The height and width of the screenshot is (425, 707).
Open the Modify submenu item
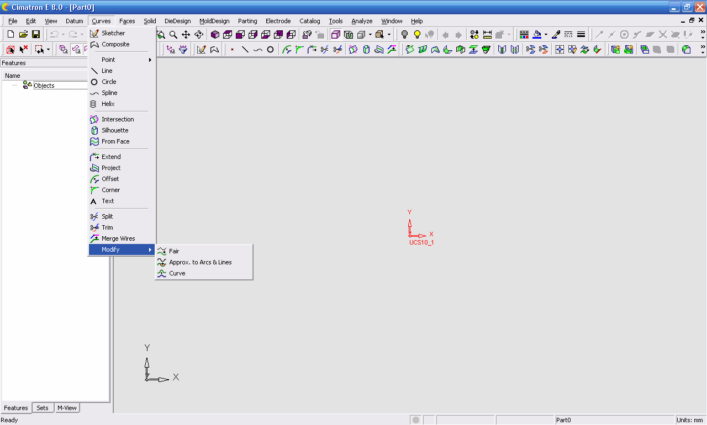[x=122, y=249]
